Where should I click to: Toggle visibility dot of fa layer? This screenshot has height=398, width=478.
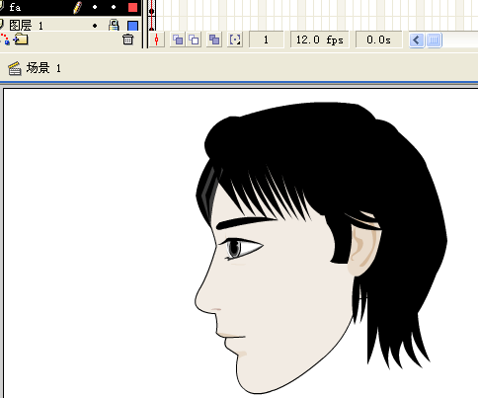coord(95,7)
